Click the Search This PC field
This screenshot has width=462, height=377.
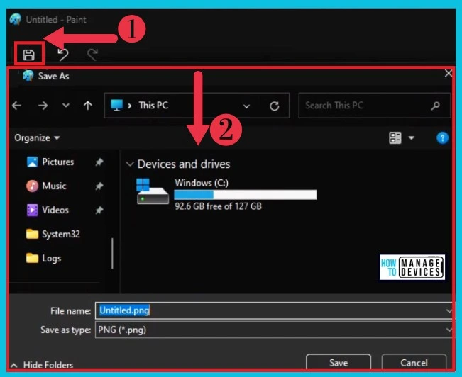(x=375, y=106)
